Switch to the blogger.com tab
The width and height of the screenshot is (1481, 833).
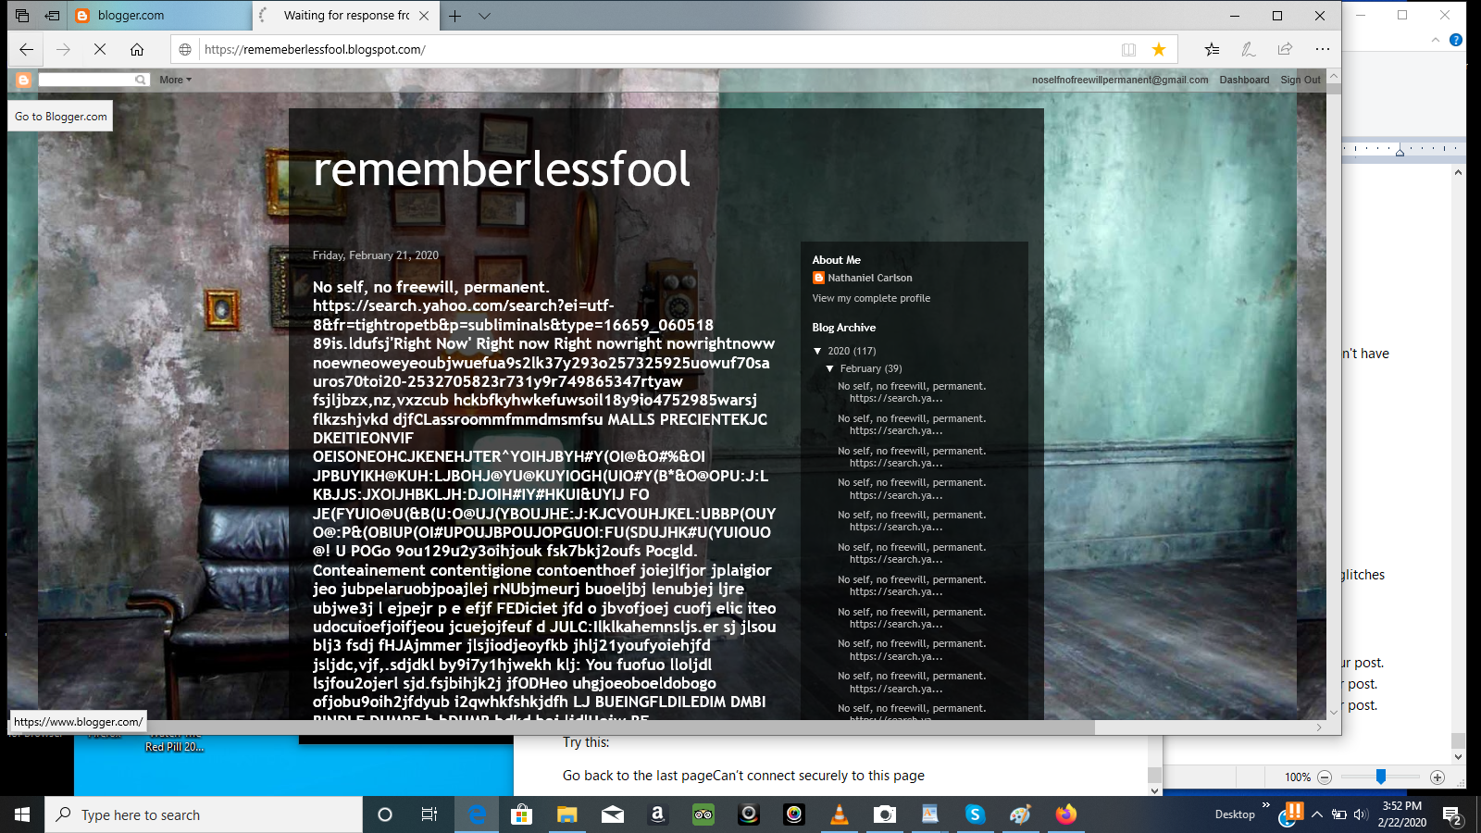point(159,16)
